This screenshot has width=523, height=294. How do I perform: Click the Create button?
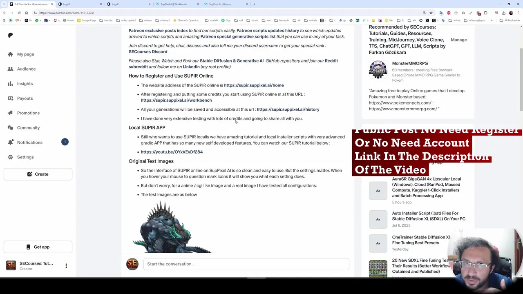38,174
